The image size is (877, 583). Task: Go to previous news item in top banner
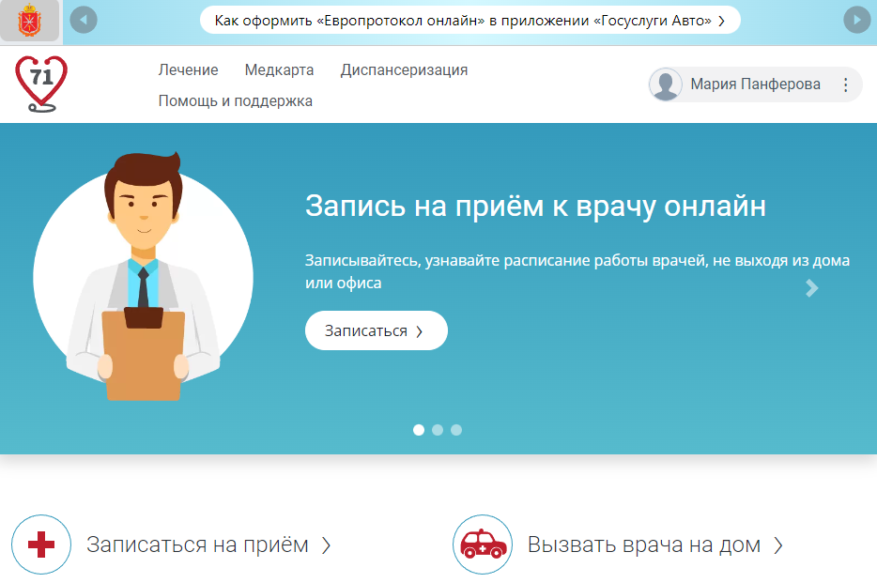pos(84,20)
